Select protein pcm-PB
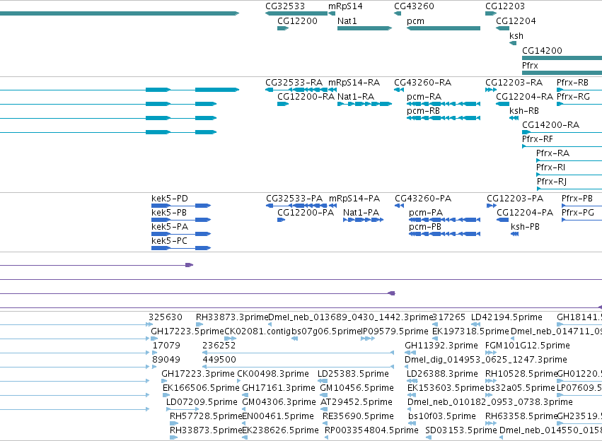The height and width of the screenshot is (441, 602). coord(425,227)
